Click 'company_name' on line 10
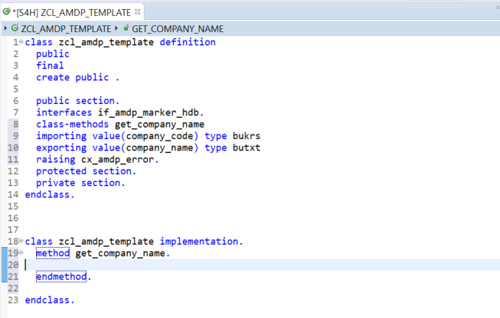This screenshot has width=500, height=318. (159, 148)
